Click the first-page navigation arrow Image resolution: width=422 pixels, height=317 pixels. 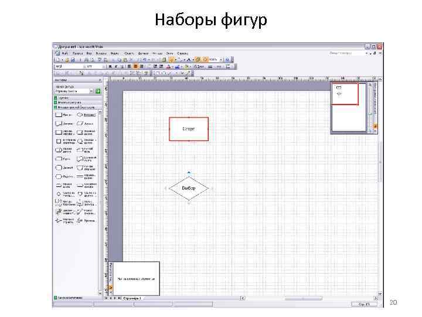pyautogui.click(x=106, y=298)
